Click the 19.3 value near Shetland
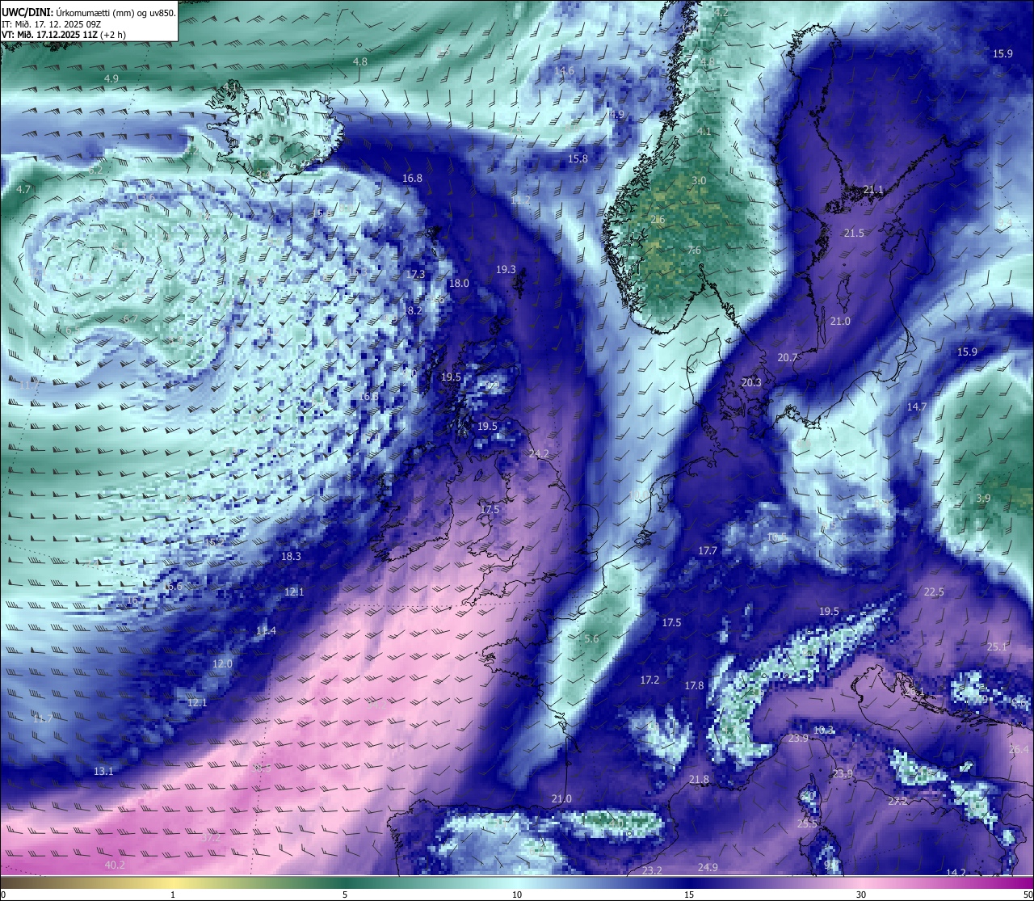This screenshot has height=901, width=1034. (x=506, y=269)
